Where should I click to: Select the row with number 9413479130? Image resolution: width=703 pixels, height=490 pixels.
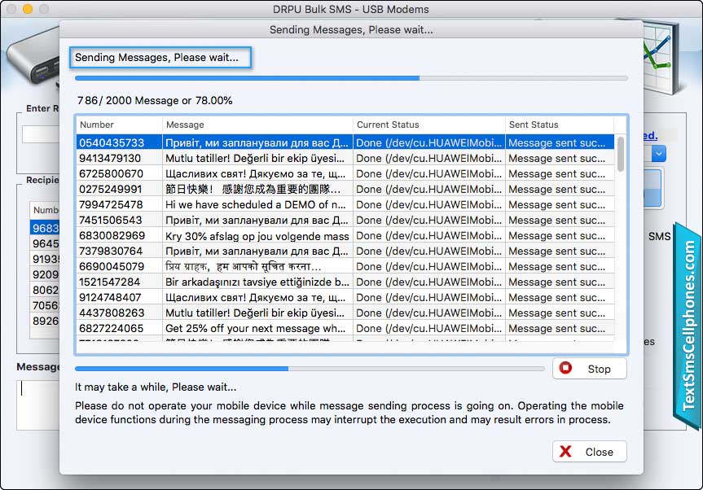click(x=345, y=158)
